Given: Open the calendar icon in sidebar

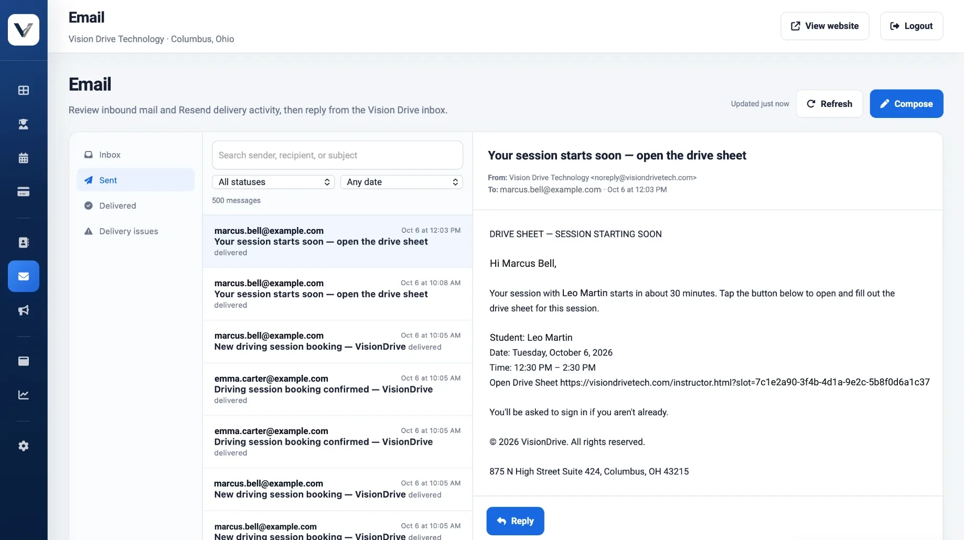Looking at the screenshot, I should tap(24, 158).
